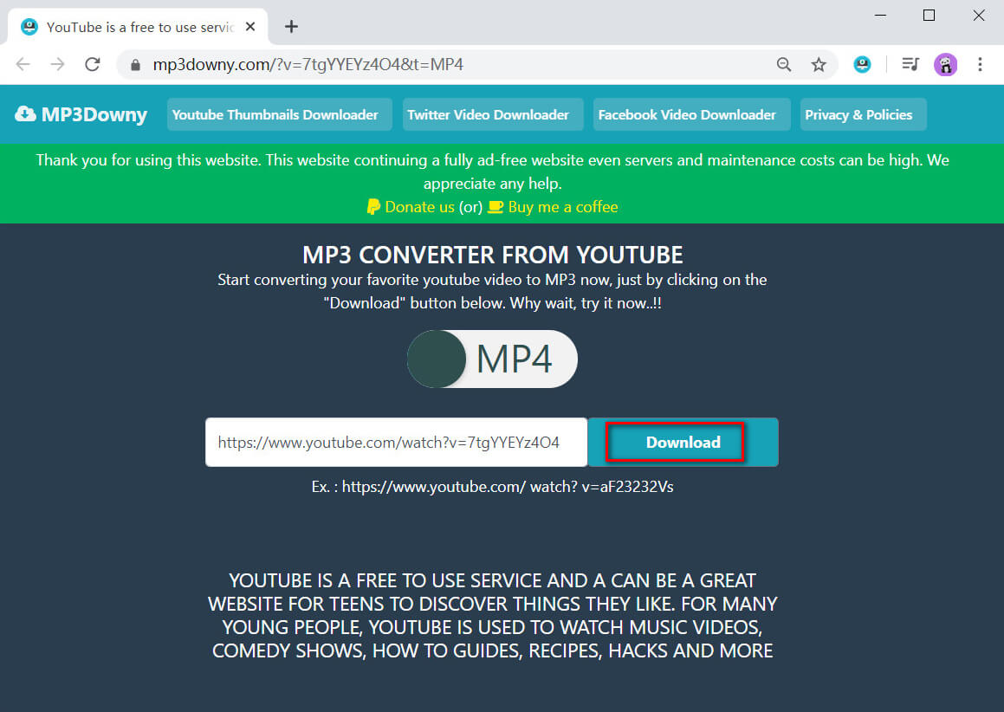Maximize the Chrome window
Image resolution: width=1004 pixels, height=712 pixels.
pos(930,16)
